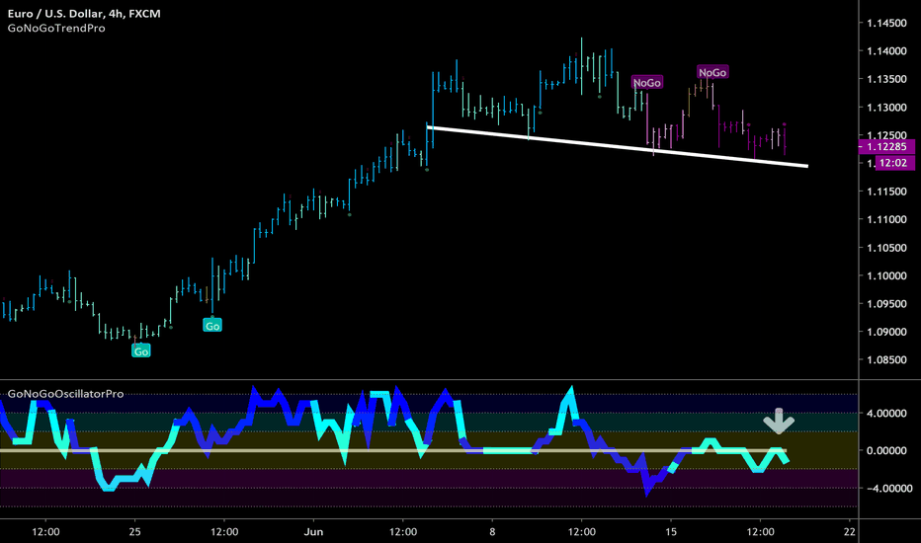
Task: Select the white descending trendline
Action: click(x=618, y=147)
